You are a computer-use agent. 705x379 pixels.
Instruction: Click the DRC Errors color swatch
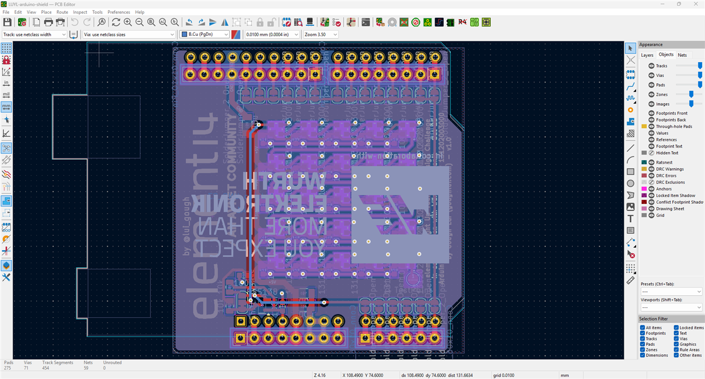(644, 176)
